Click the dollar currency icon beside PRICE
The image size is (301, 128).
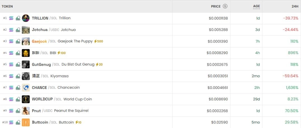225,6
